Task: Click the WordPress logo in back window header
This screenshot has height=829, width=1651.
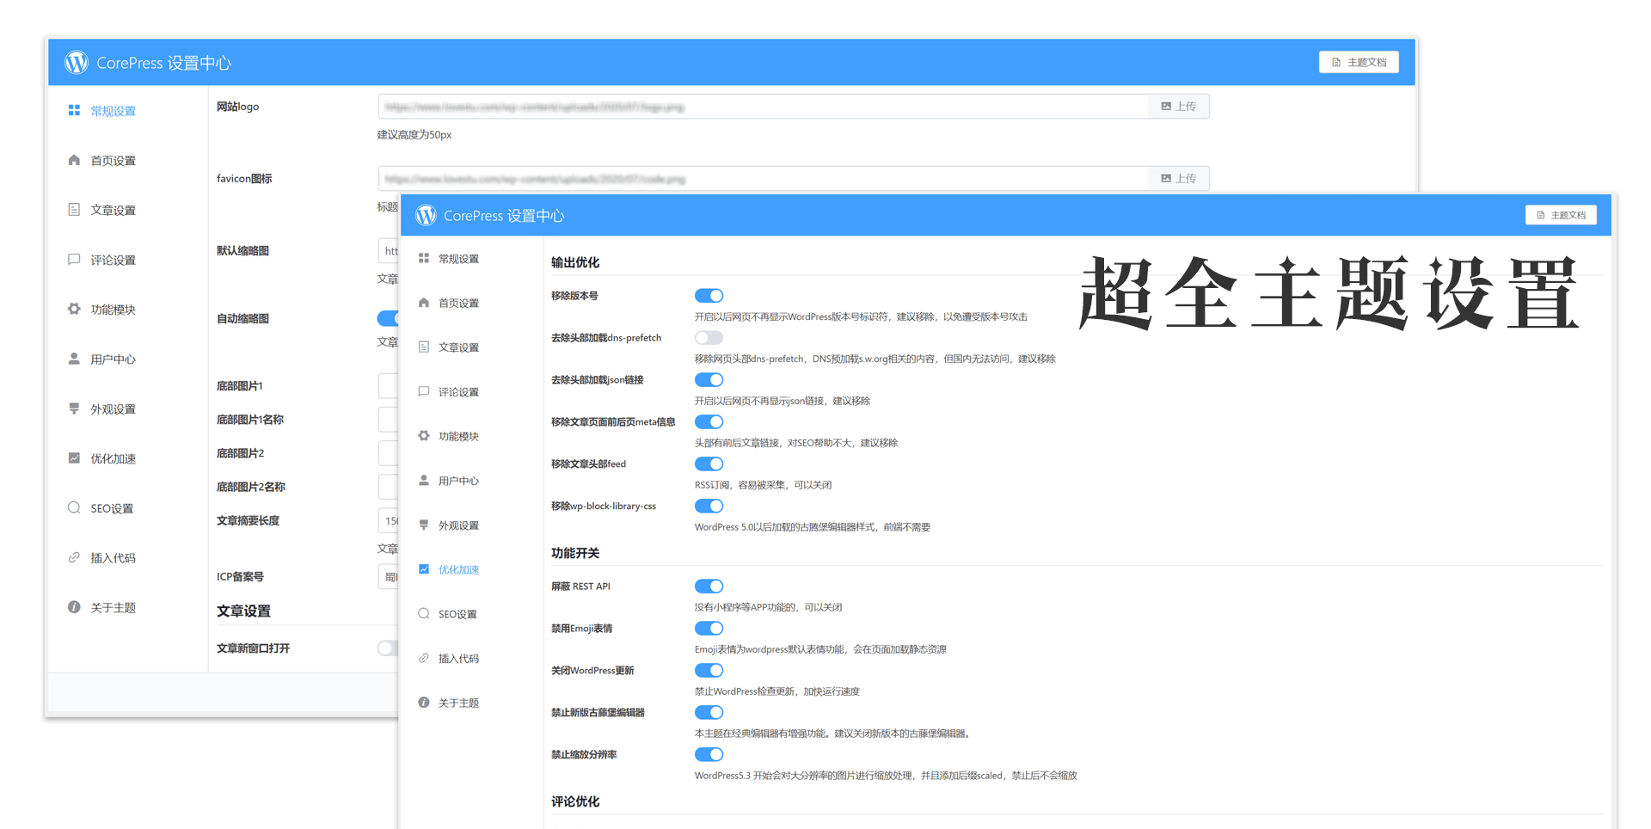Action: coord(77,62)
